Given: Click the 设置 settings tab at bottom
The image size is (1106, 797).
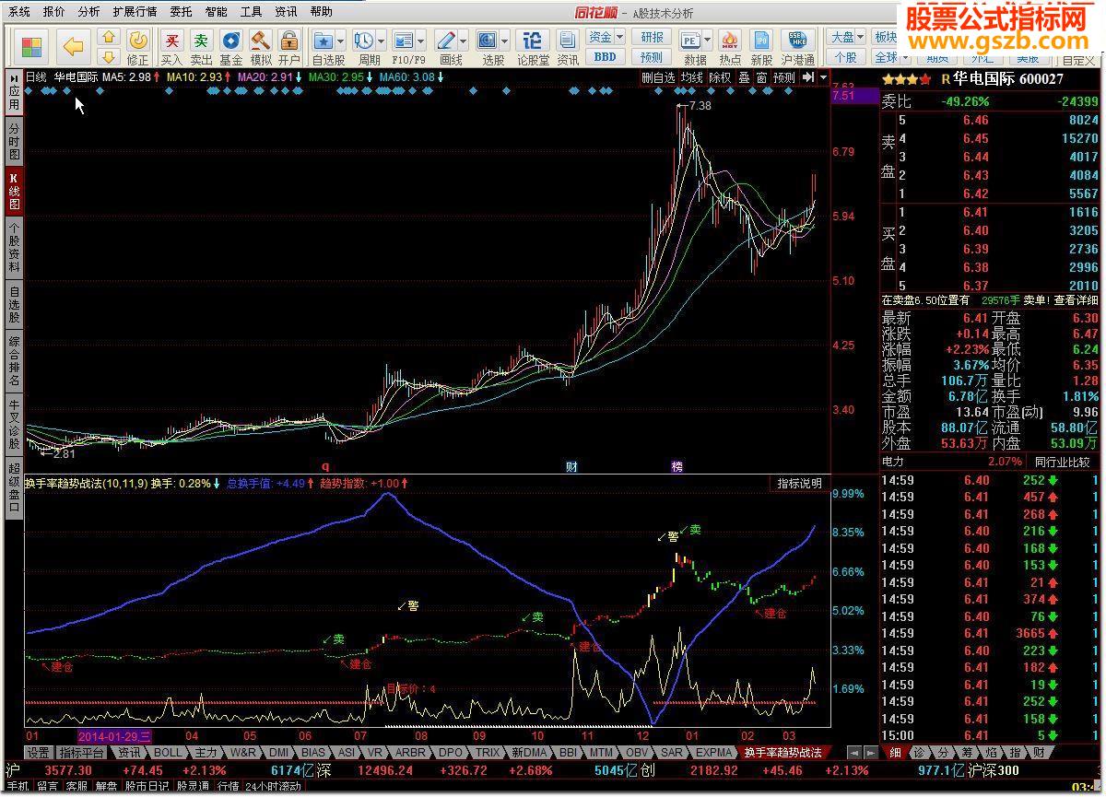Looking at the screenshot, I should (x=38, y=753).
